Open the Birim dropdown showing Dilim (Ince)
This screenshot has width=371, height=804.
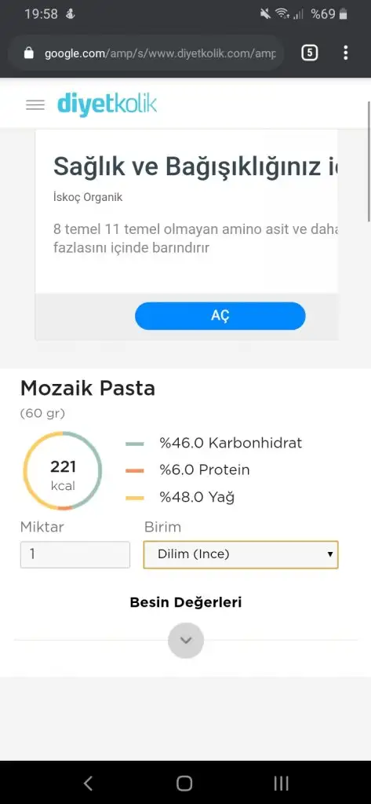[x=241, y=554]
